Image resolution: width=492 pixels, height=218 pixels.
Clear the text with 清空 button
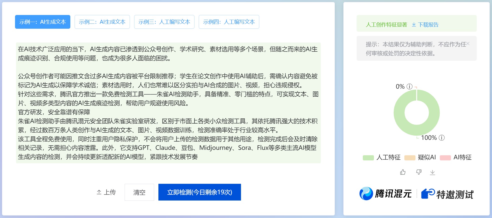point(139,192)
